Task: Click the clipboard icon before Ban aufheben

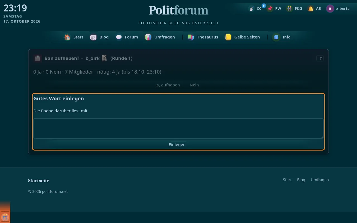Action: click(x=38, y=58)
